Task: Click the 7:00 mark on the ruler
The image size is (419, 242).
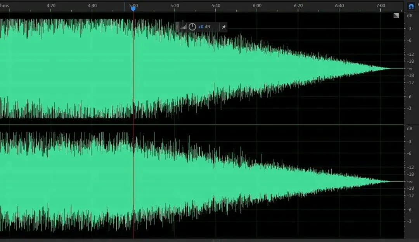Action: point(381,5)
